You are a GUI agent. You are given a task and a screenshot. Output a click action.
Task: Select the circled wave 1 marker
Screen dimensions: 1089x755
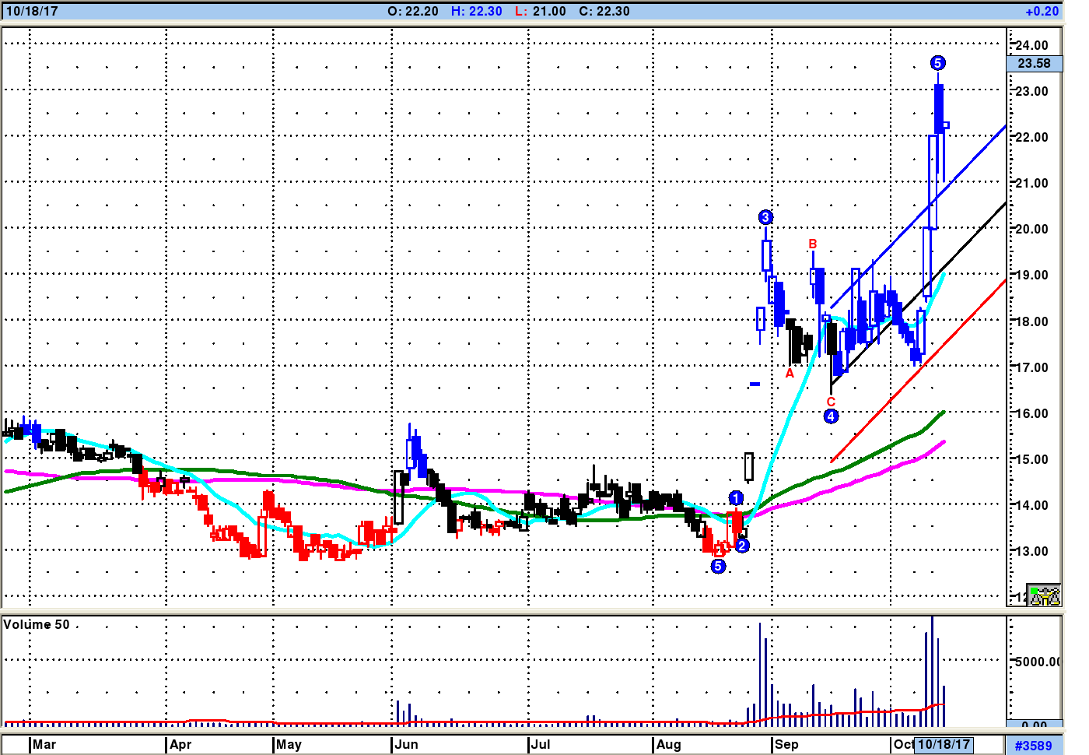pos(736,498)
